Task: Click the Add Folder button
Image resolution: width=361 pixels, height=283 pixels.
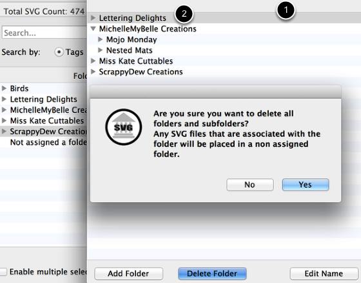Action: pyautogui.click(x=129, y=273)
